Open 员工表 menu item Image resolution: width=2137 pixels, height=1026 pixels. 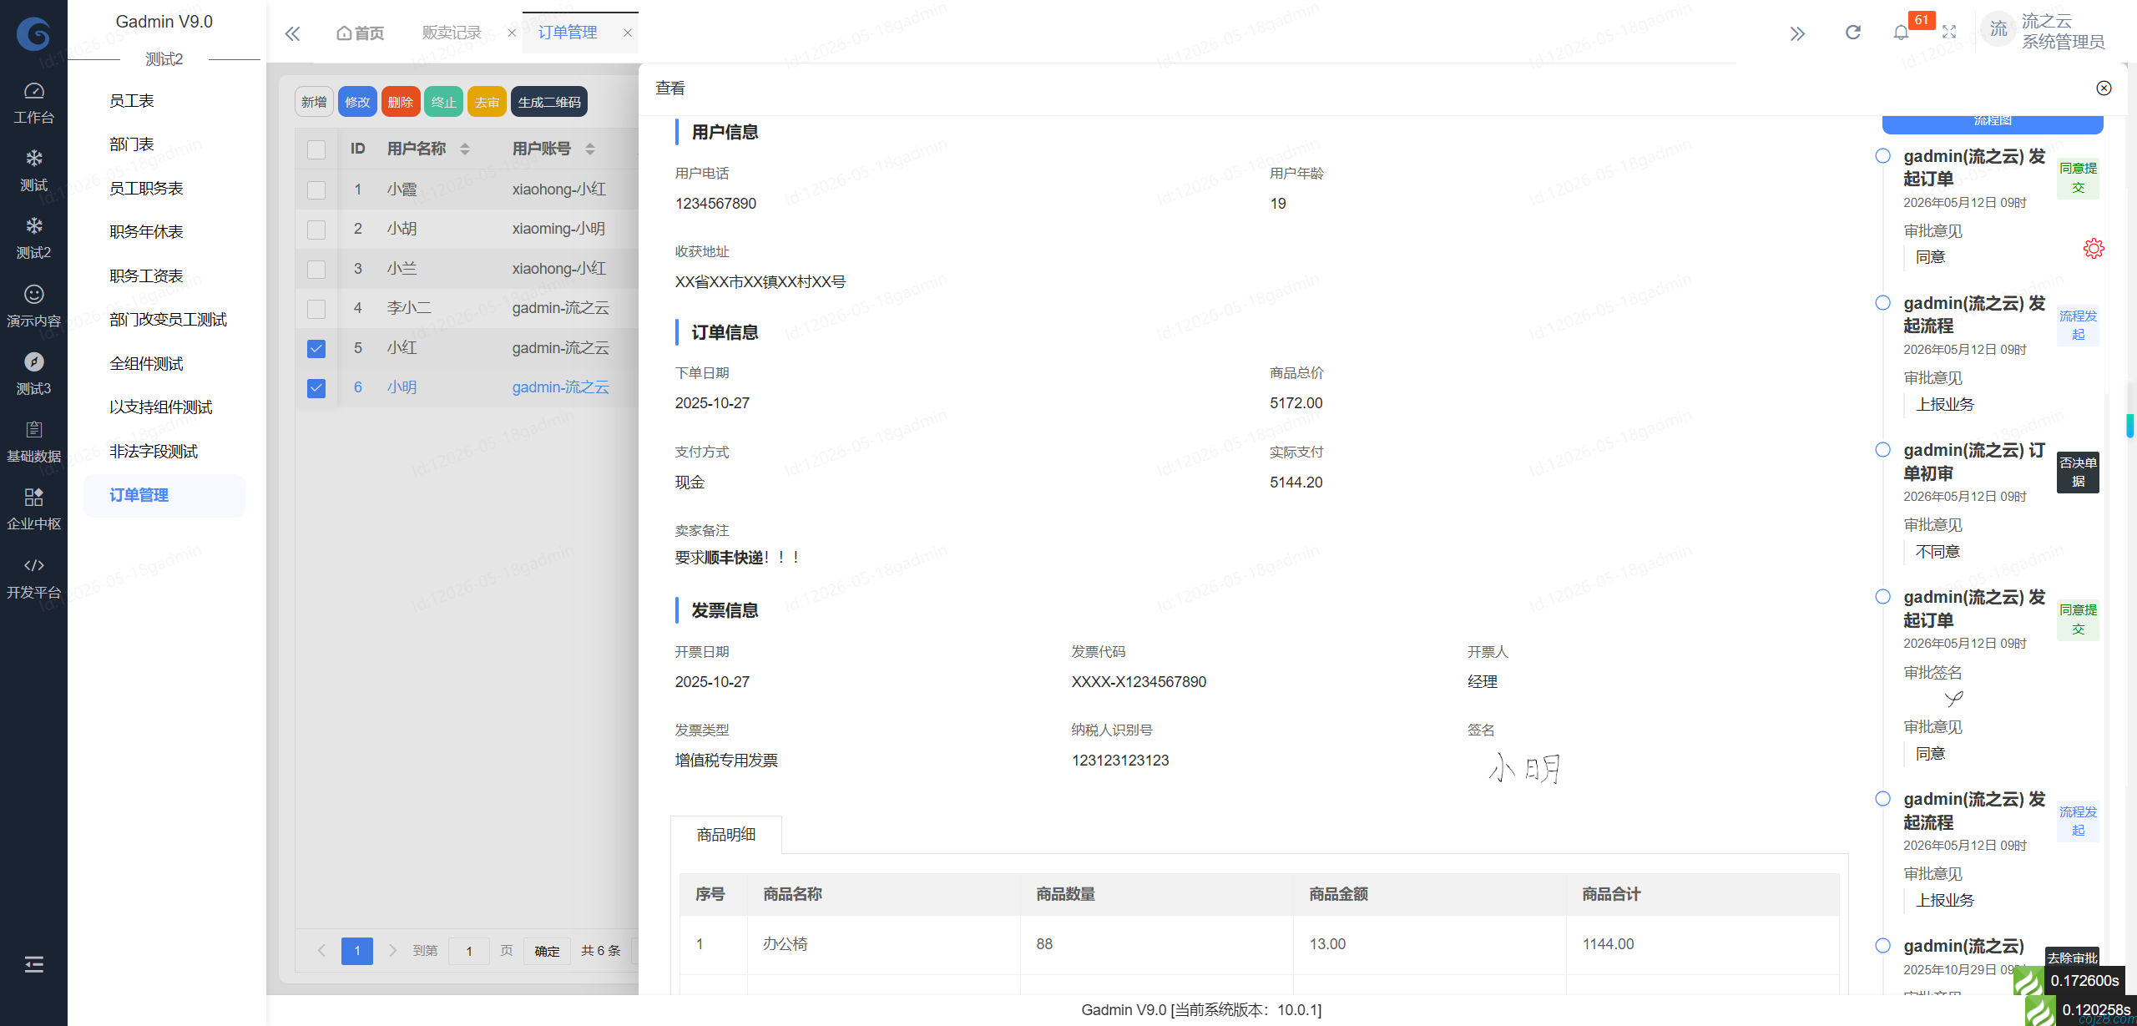[132, 101]
